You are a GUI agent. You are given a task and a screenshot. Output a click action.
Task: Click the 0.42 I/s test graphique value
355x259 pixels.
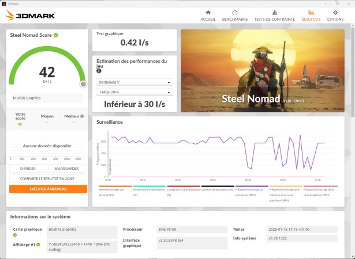pos(134,43)
